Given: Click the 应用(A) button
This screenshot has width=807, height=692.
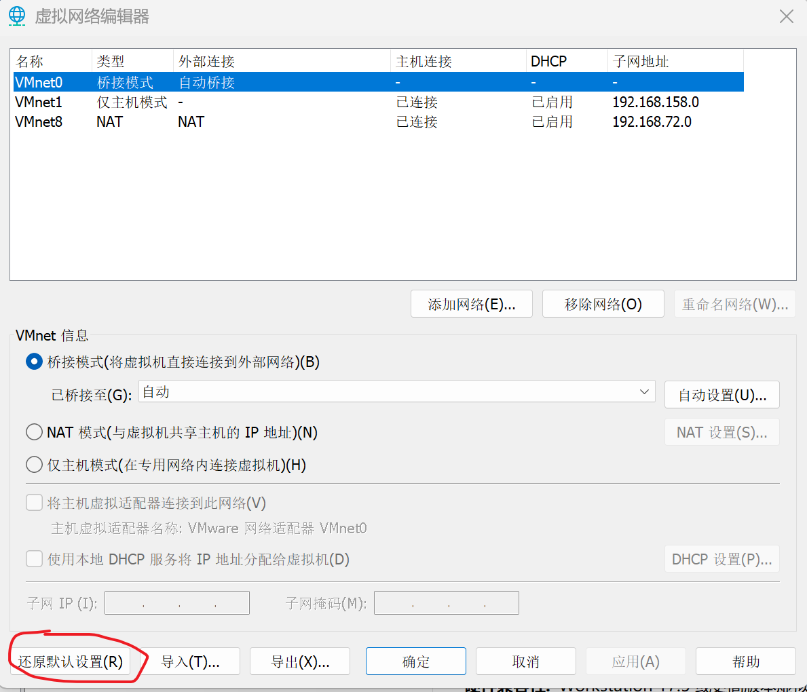Looking at the screenshot, I should click(635, 661).
